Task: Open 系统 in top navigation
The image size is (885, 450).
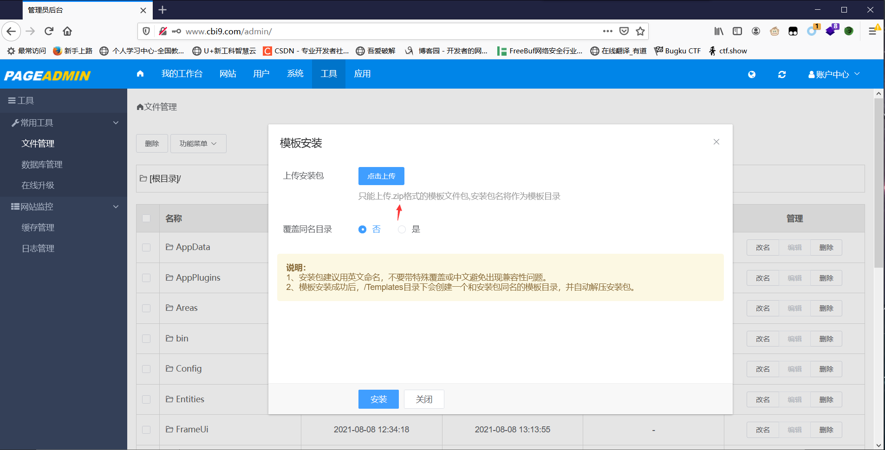Action: point(295,74)
